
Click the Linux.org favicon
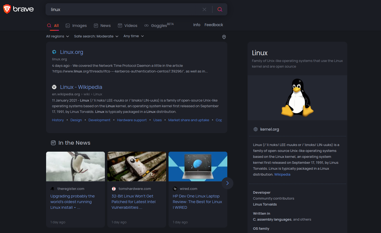tap(54, 52)
